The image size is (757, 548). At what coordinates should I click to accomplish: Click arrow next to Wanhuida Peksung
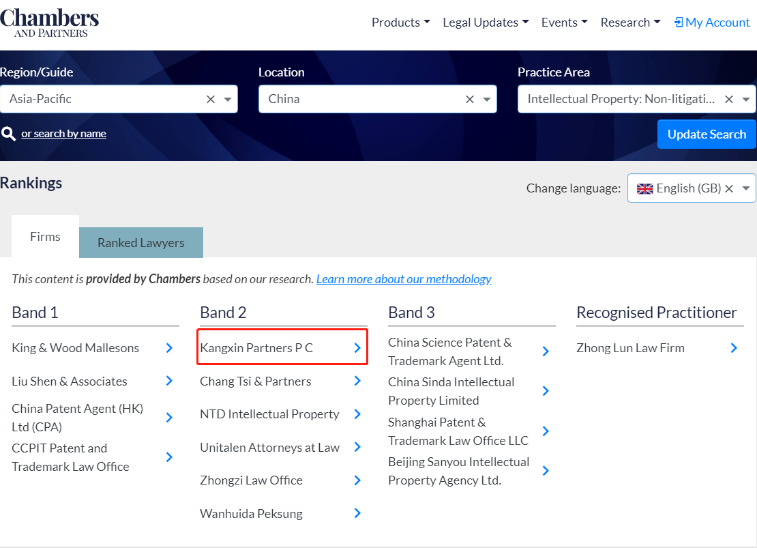[357, 513]
